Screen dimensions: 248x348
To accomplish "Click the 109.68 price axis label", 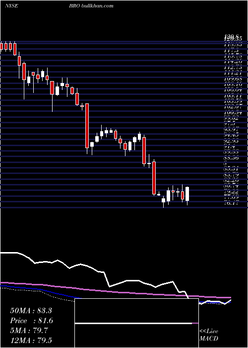I will pos(232,79).
